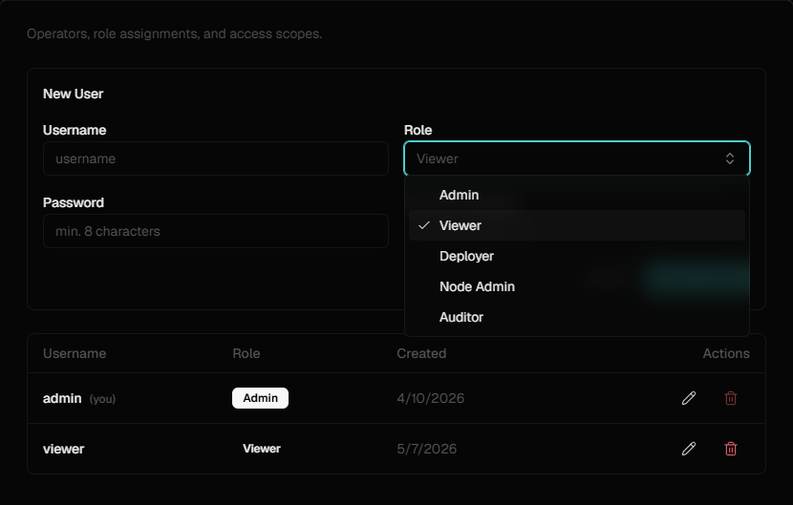Edit the viewer user with the pencil icon
This screenshot has height=505, width=793.
pyautogui.click(x=689, y=449)
